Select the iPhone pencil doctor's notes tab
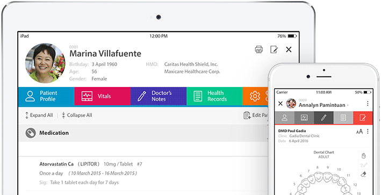 click(324, 118)
